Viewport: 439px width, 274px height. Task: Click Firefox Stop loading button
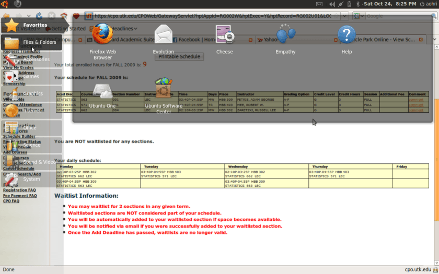52,16
